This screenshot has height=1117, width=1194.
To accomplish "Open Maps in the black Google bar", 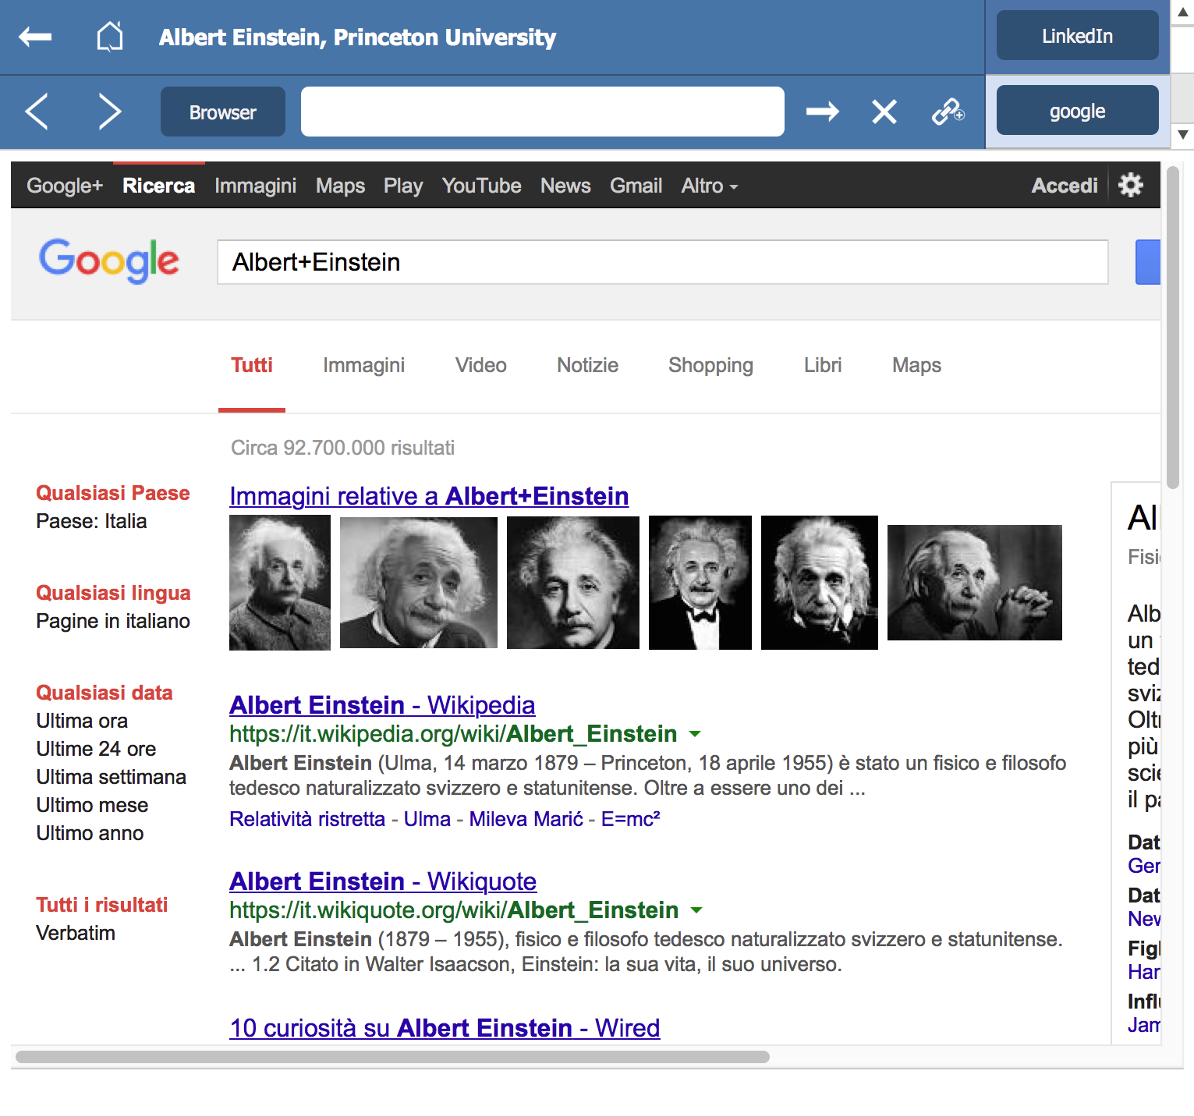I will point(341,186).
